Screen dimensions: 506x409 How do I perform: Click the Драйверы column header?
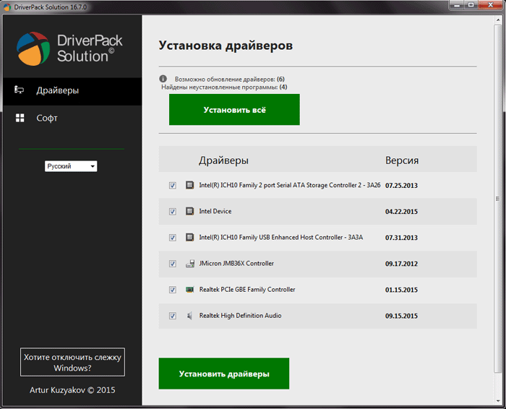(223, 160)
